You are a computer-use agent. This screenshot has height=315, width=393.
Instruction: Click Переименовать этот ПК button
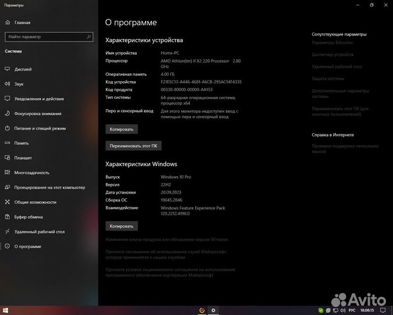(133, 146)
